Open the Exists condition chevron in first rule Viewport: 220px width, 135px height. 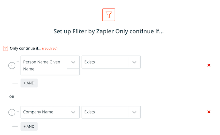tap(134, 62)
